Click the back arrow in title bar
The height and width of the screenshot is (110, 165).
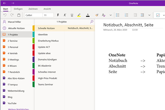[4, 3]
